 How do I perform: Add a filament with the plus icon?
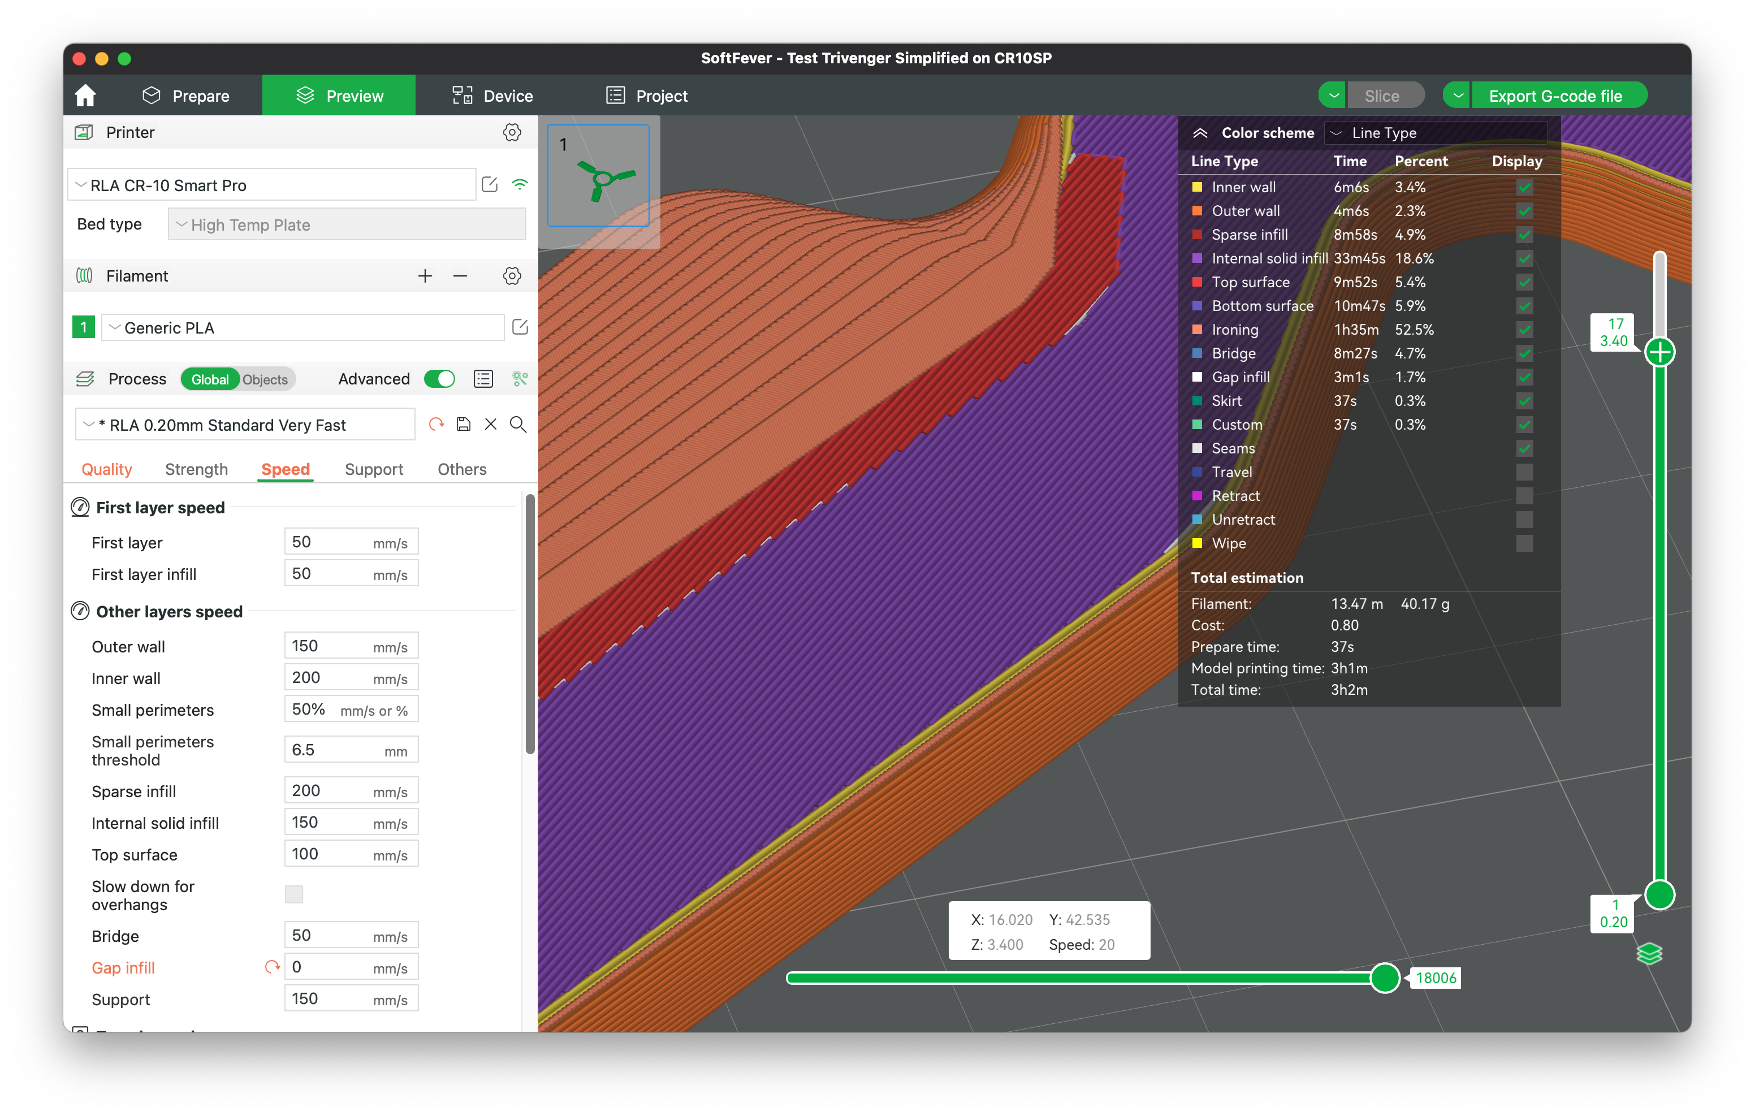tap(425, 275)
